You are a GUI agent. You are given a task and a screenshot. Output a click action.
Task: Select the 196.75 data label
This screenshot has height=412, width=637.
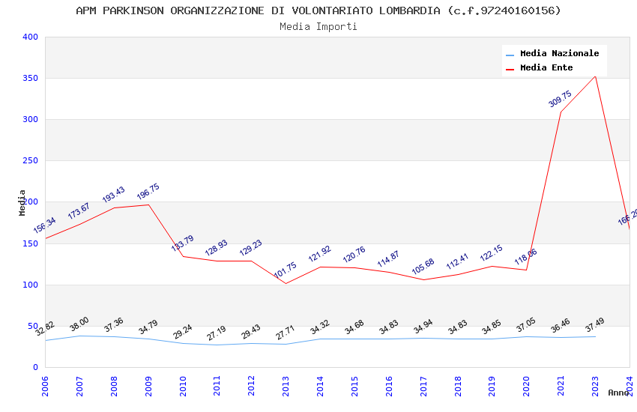coord(148,192)
